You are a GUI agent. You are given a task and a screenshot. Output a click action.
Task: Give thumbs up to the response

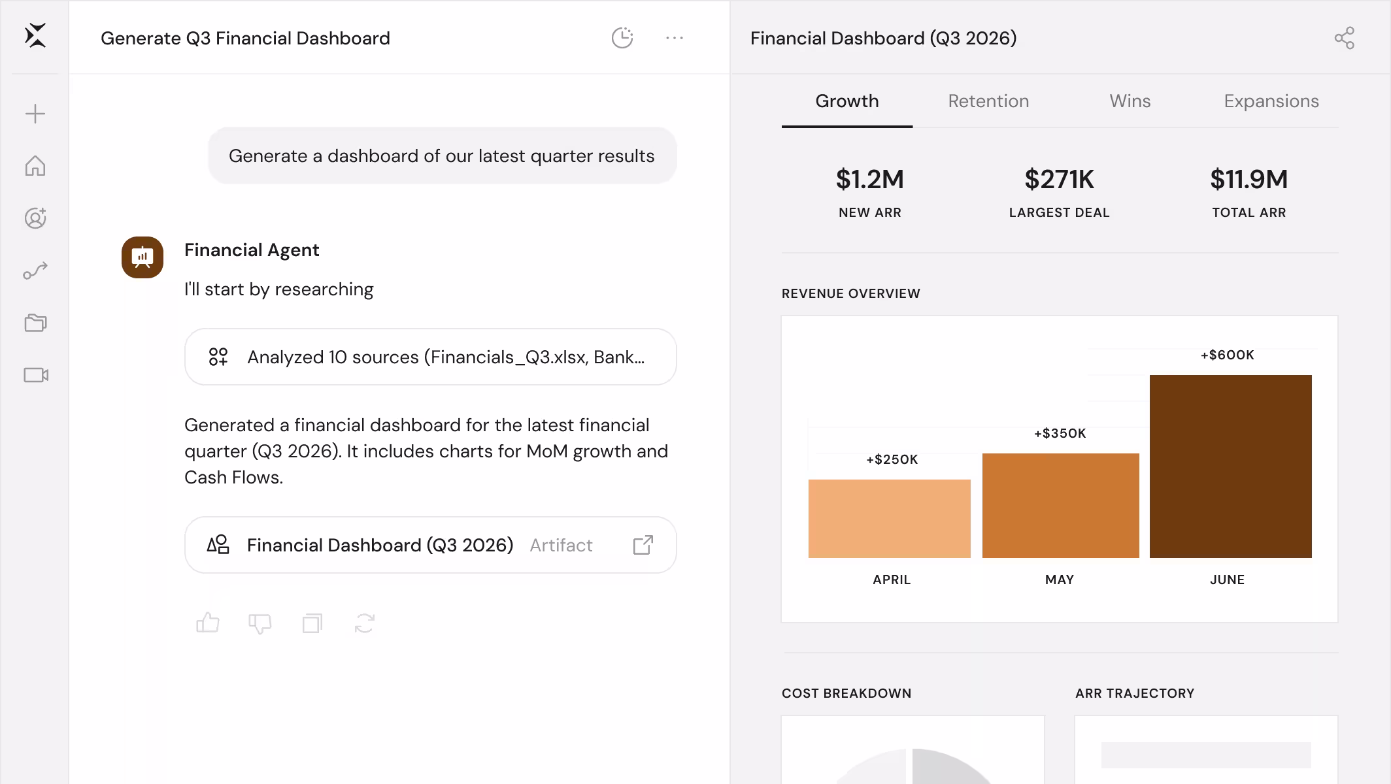tap(208, 623)
